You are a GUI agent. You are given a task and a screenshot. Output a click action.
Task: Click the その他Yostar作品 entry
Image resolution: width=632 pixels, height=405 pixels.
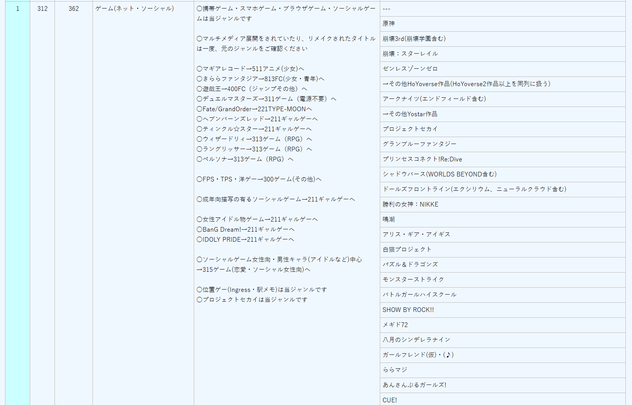502,114
